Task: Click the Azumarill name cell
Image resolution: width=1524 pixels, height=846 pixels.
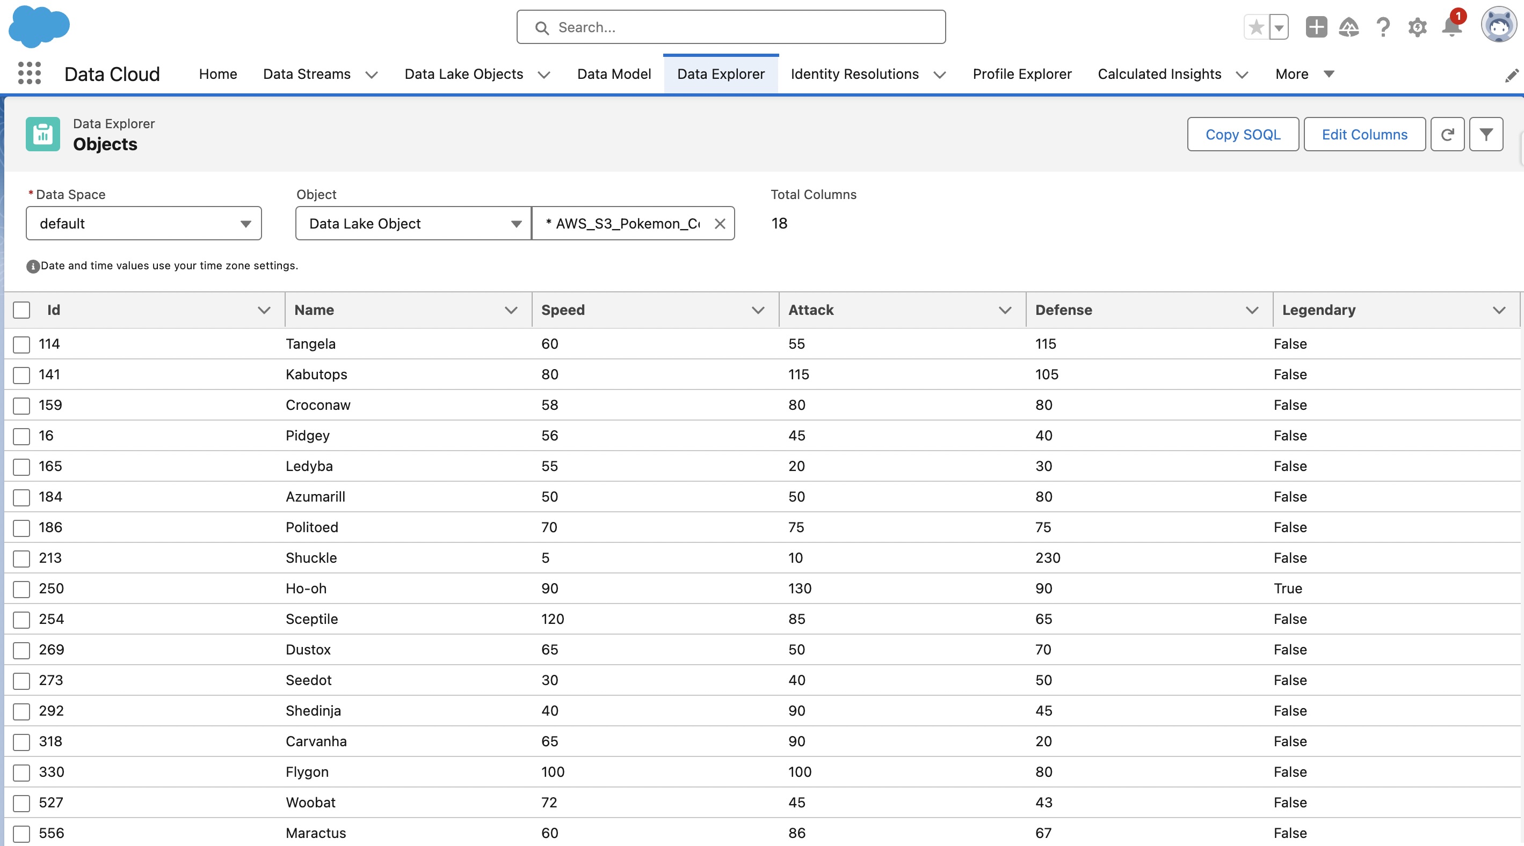Action: coord(315,497)
